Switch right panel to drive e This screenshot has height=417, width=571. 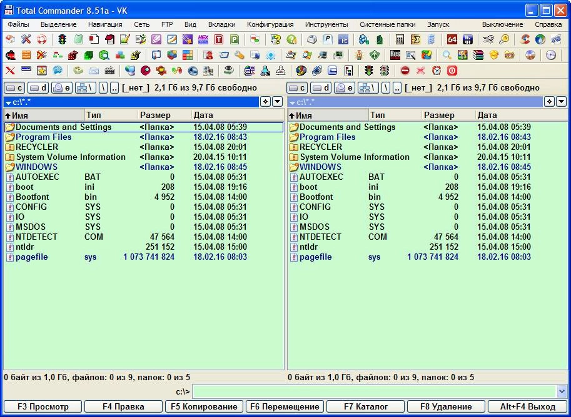coord(345,87)
